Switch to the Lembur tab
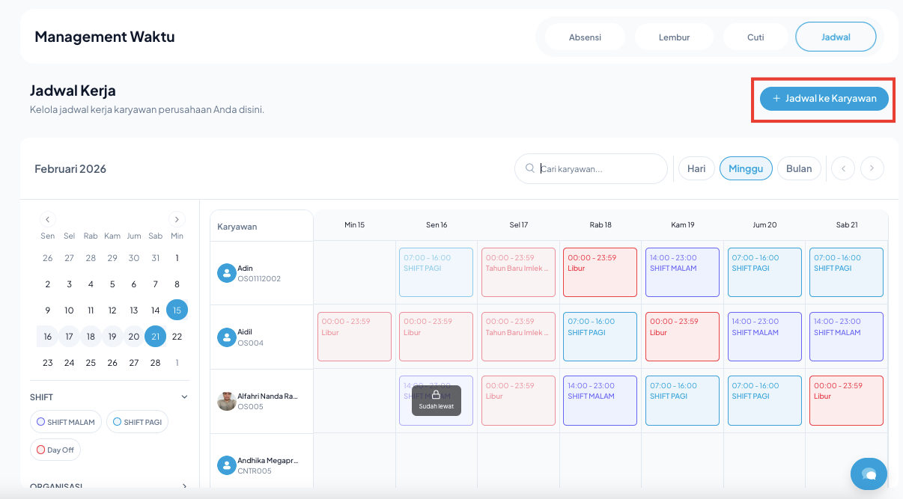The width and height of the screenshot is (903, 499). pos(674,37)
